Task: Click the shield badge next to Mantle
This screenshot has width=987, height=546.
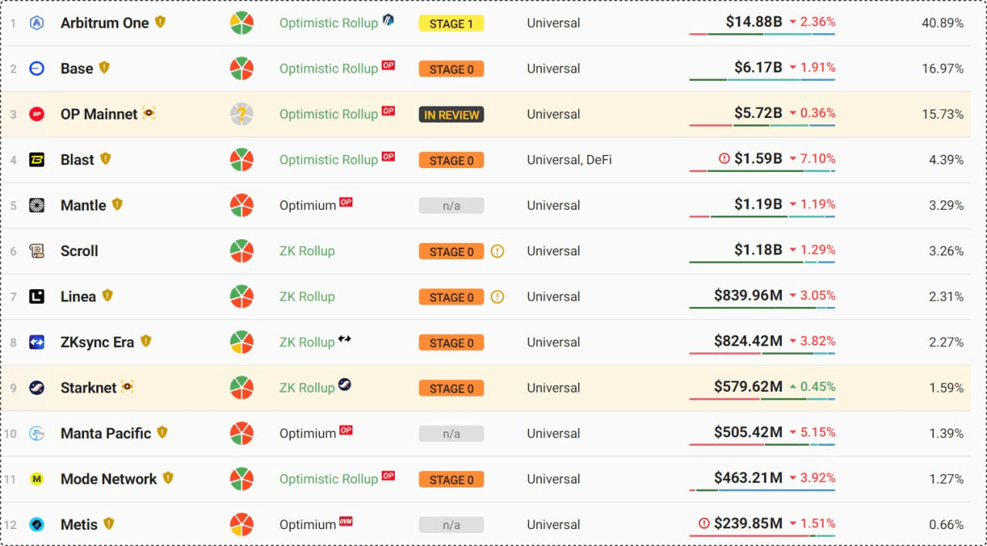Action: click(117, 204)
